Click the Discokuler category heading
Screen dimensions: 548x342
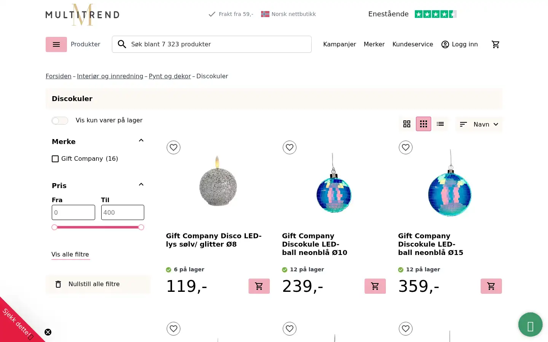[72, 99]
